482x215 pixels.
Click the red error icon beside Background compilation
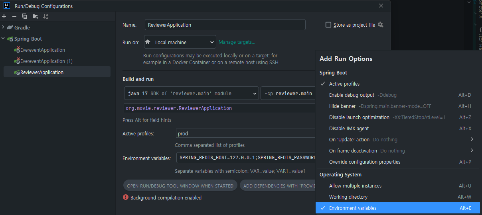click(126, 197)
